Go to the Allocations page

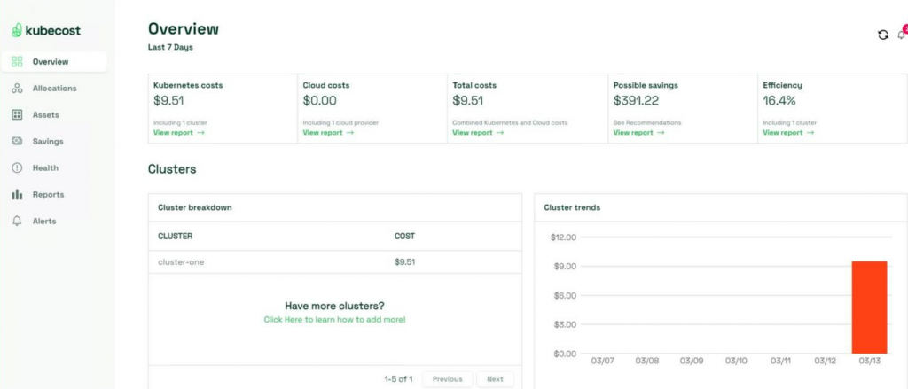(x=54, y=89)
